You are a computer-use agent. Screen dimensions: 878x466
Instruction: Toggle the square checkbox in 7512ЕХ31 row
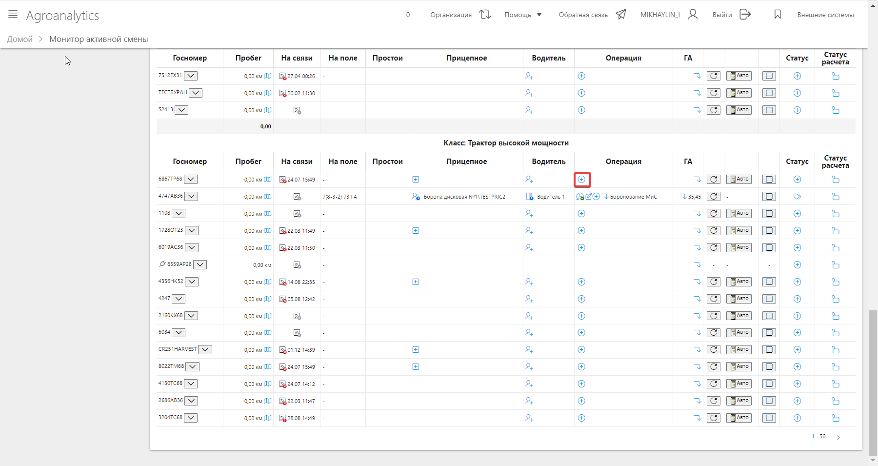click(x=769, y=76)
